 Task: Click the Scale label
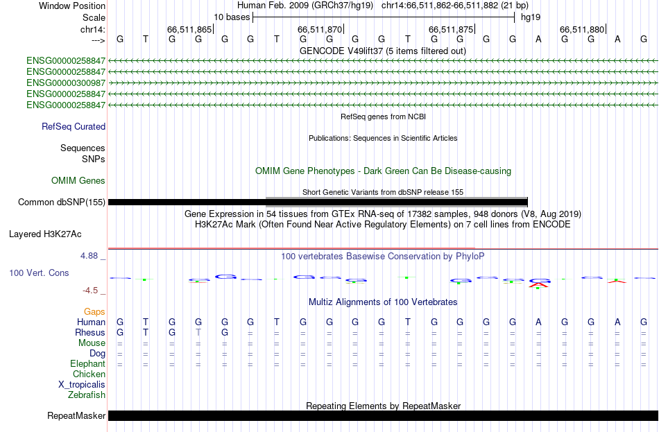(x=94, y=17)
